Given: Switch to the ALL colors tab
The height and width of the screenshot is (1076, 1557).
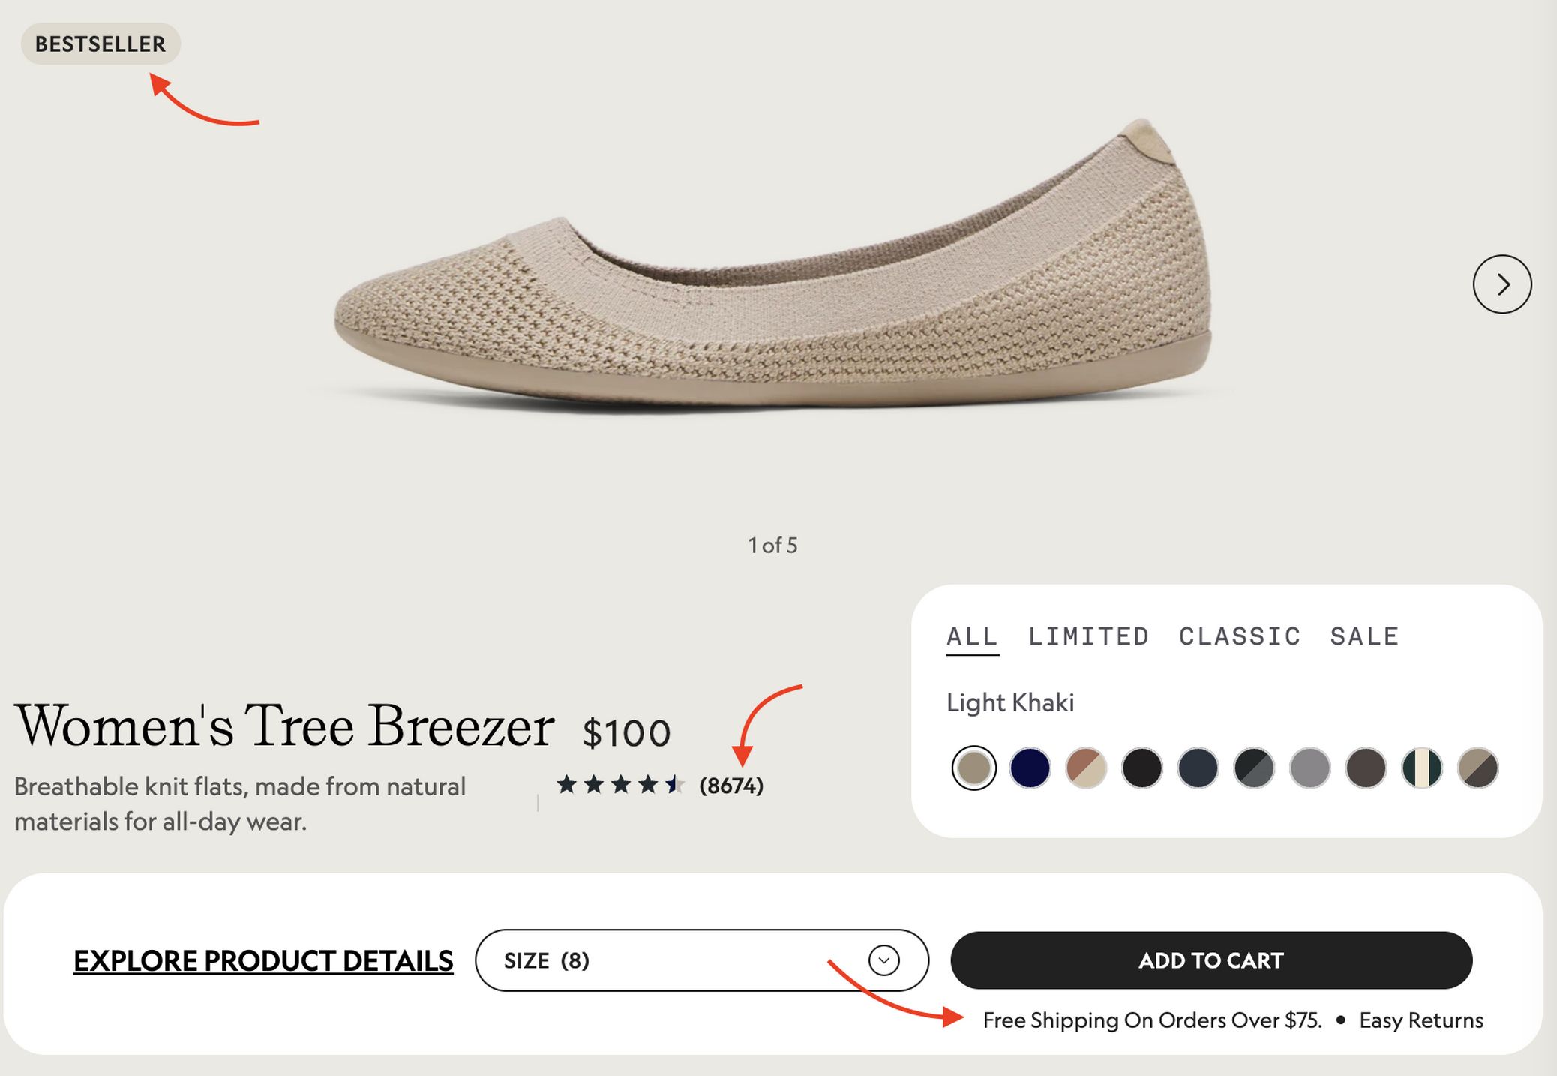Looking at the screenshot, I should point(972,636).
